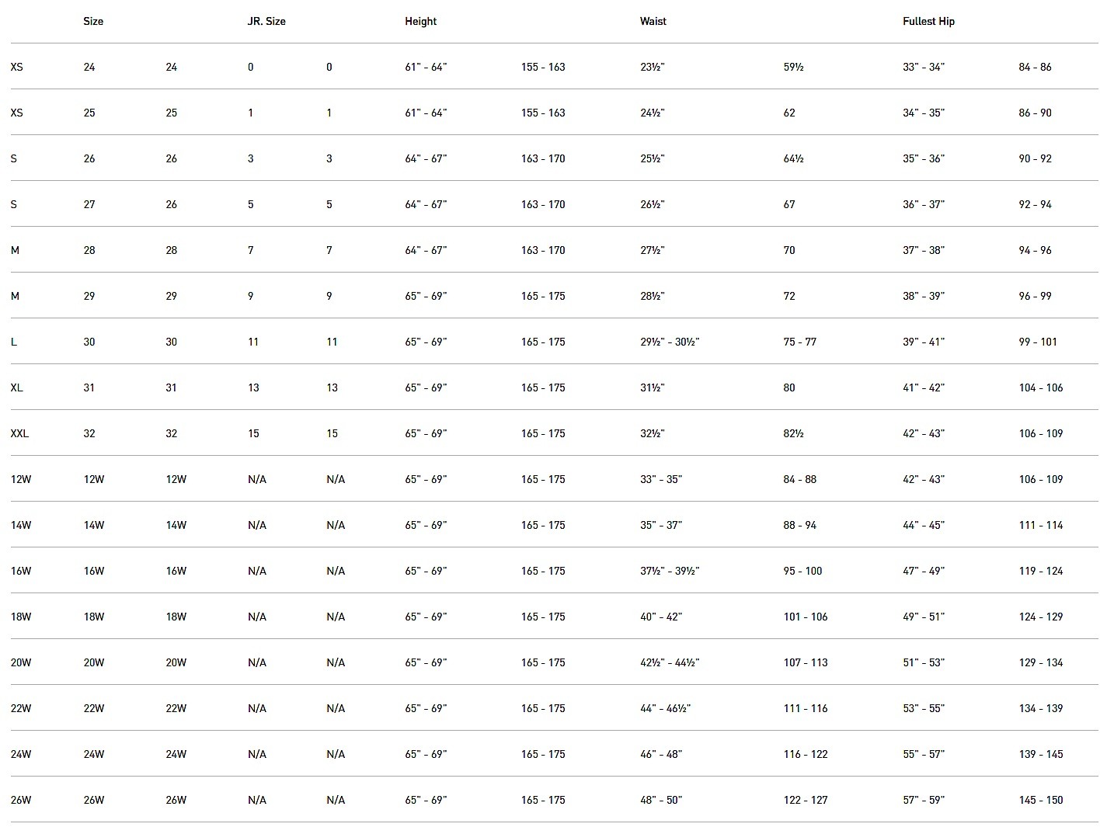Click the 107 - 113 waist cell
1100x834 pixels.
(805, 662)
